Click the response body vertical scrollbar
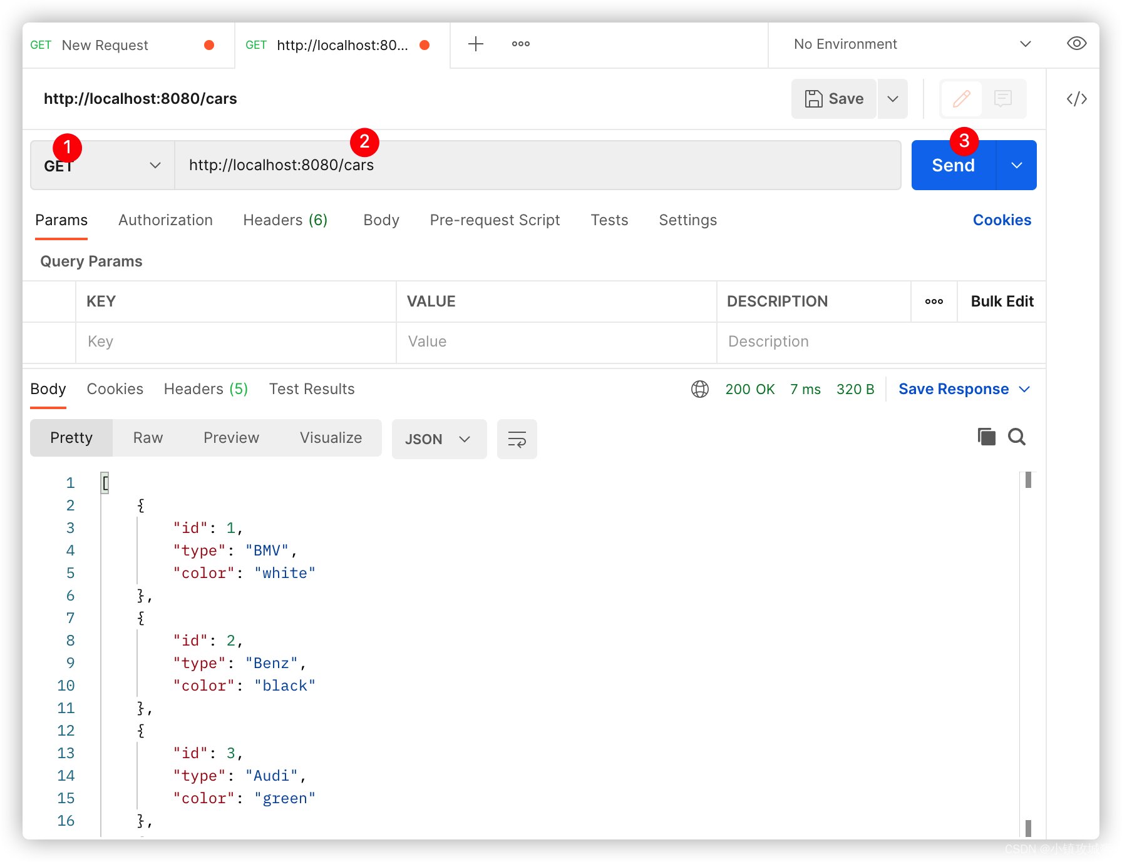The image size is (1122, 862). (x=1028, y=654)
